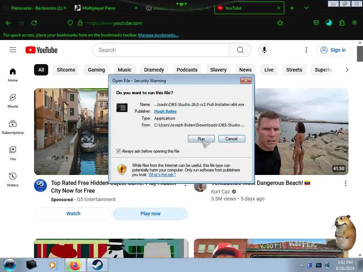The image size is (363, 272).
Task: Click the site padlock icon
Action: pos(80,23)
